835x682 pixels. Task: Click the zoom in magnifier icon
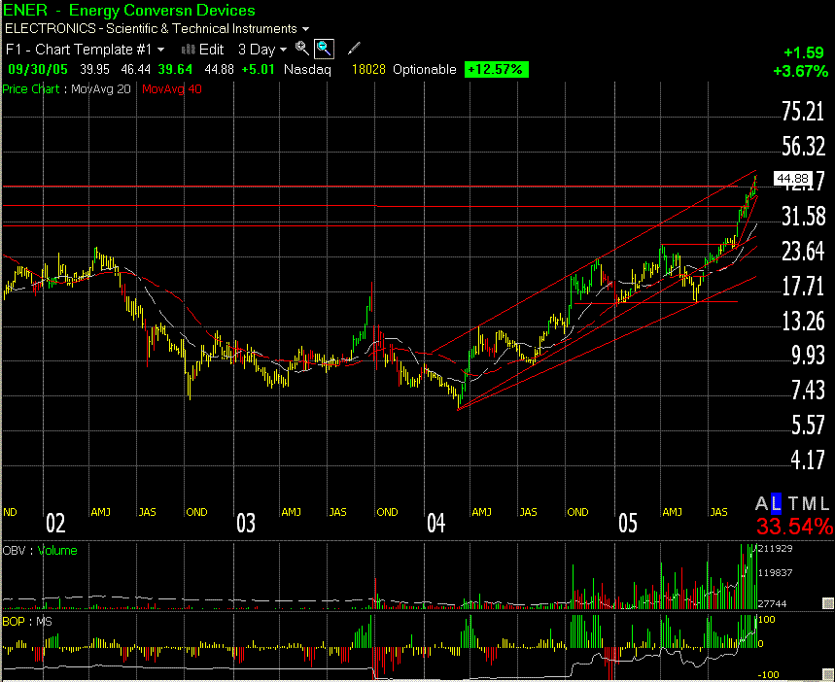[302, 48]
